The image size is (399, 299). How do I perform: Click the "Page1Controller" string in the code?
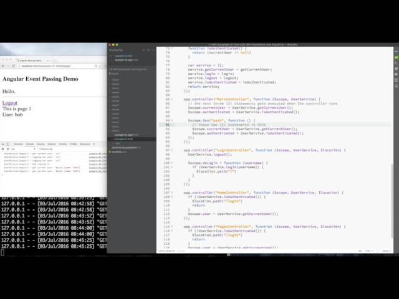click(233, 227)
